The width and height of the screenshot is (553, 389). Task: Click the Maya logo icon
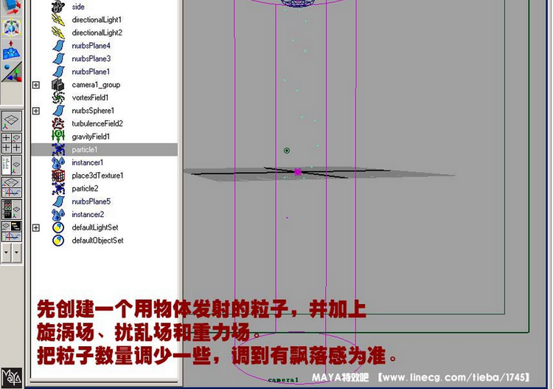coord(12,378)
